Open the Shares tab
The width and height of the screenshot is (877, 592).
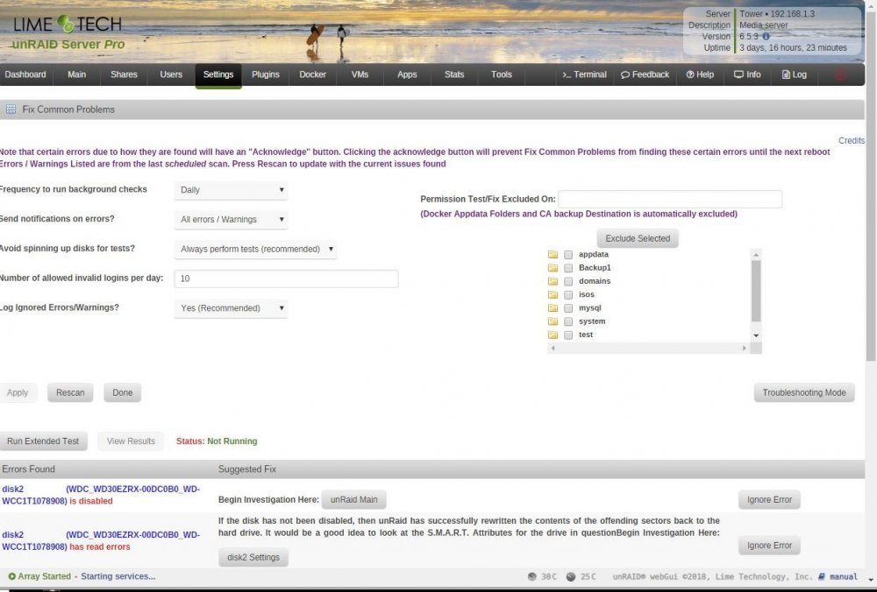[124, 74]
